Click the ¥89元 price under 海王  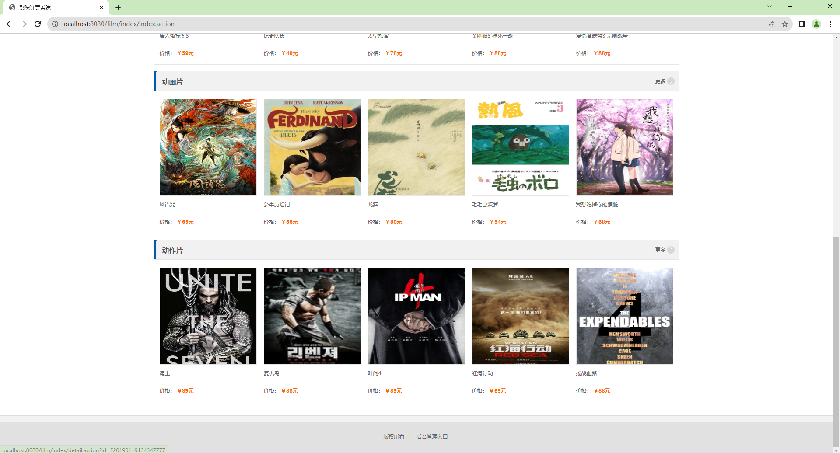(185, 391)
